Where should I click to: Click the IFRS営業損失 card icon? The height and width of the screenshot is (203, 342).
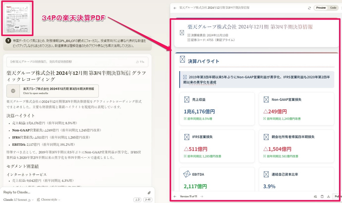[187, 137]
